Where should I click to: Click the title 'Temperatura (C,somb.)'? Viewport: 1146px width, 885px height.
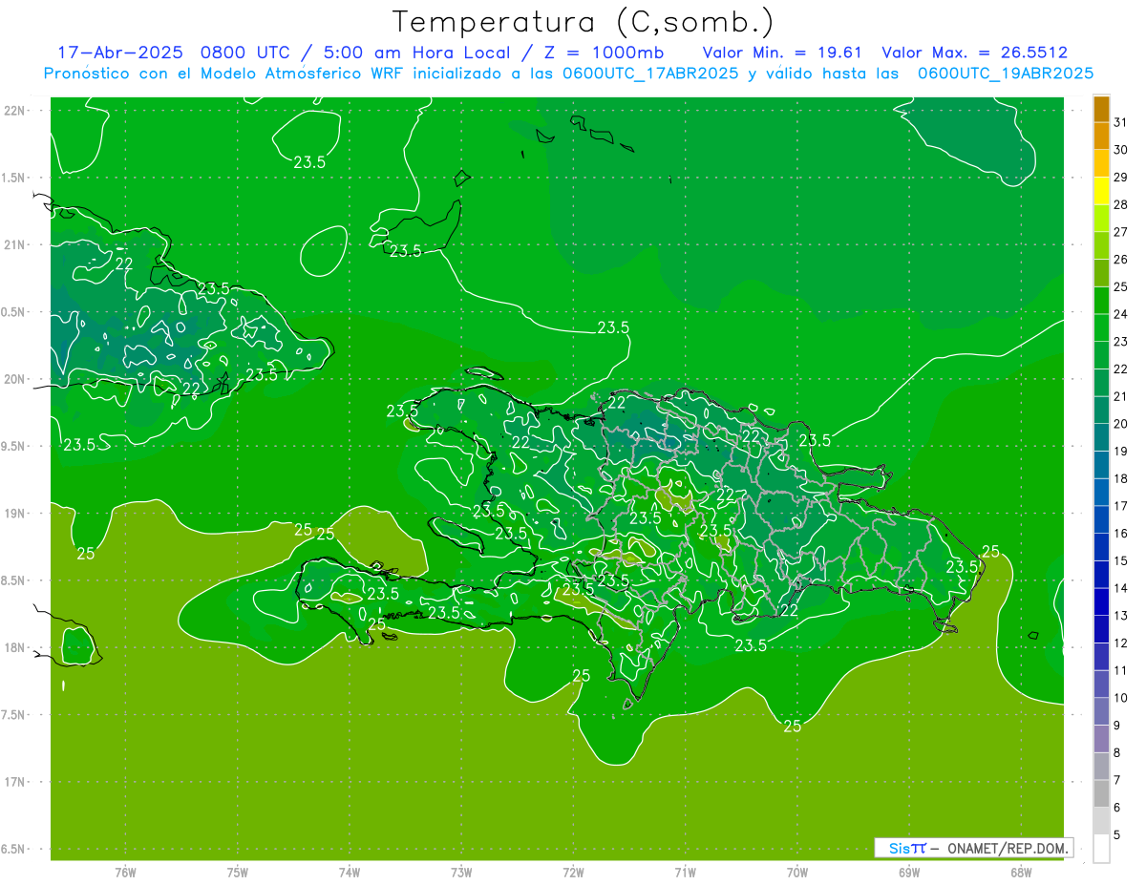coord(583,22)
